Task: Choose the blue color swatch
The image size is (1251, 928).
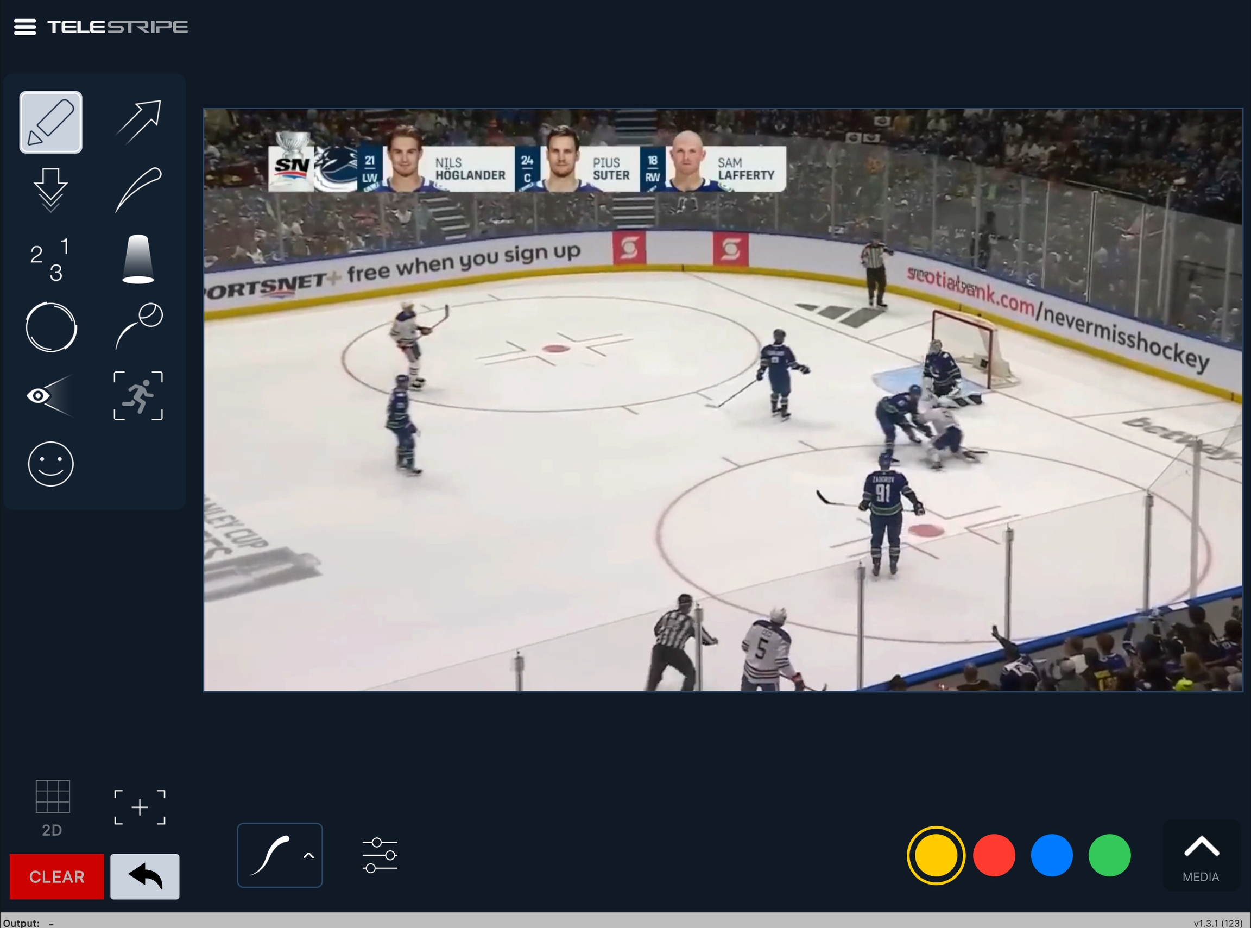Action: coord(1052,855)
